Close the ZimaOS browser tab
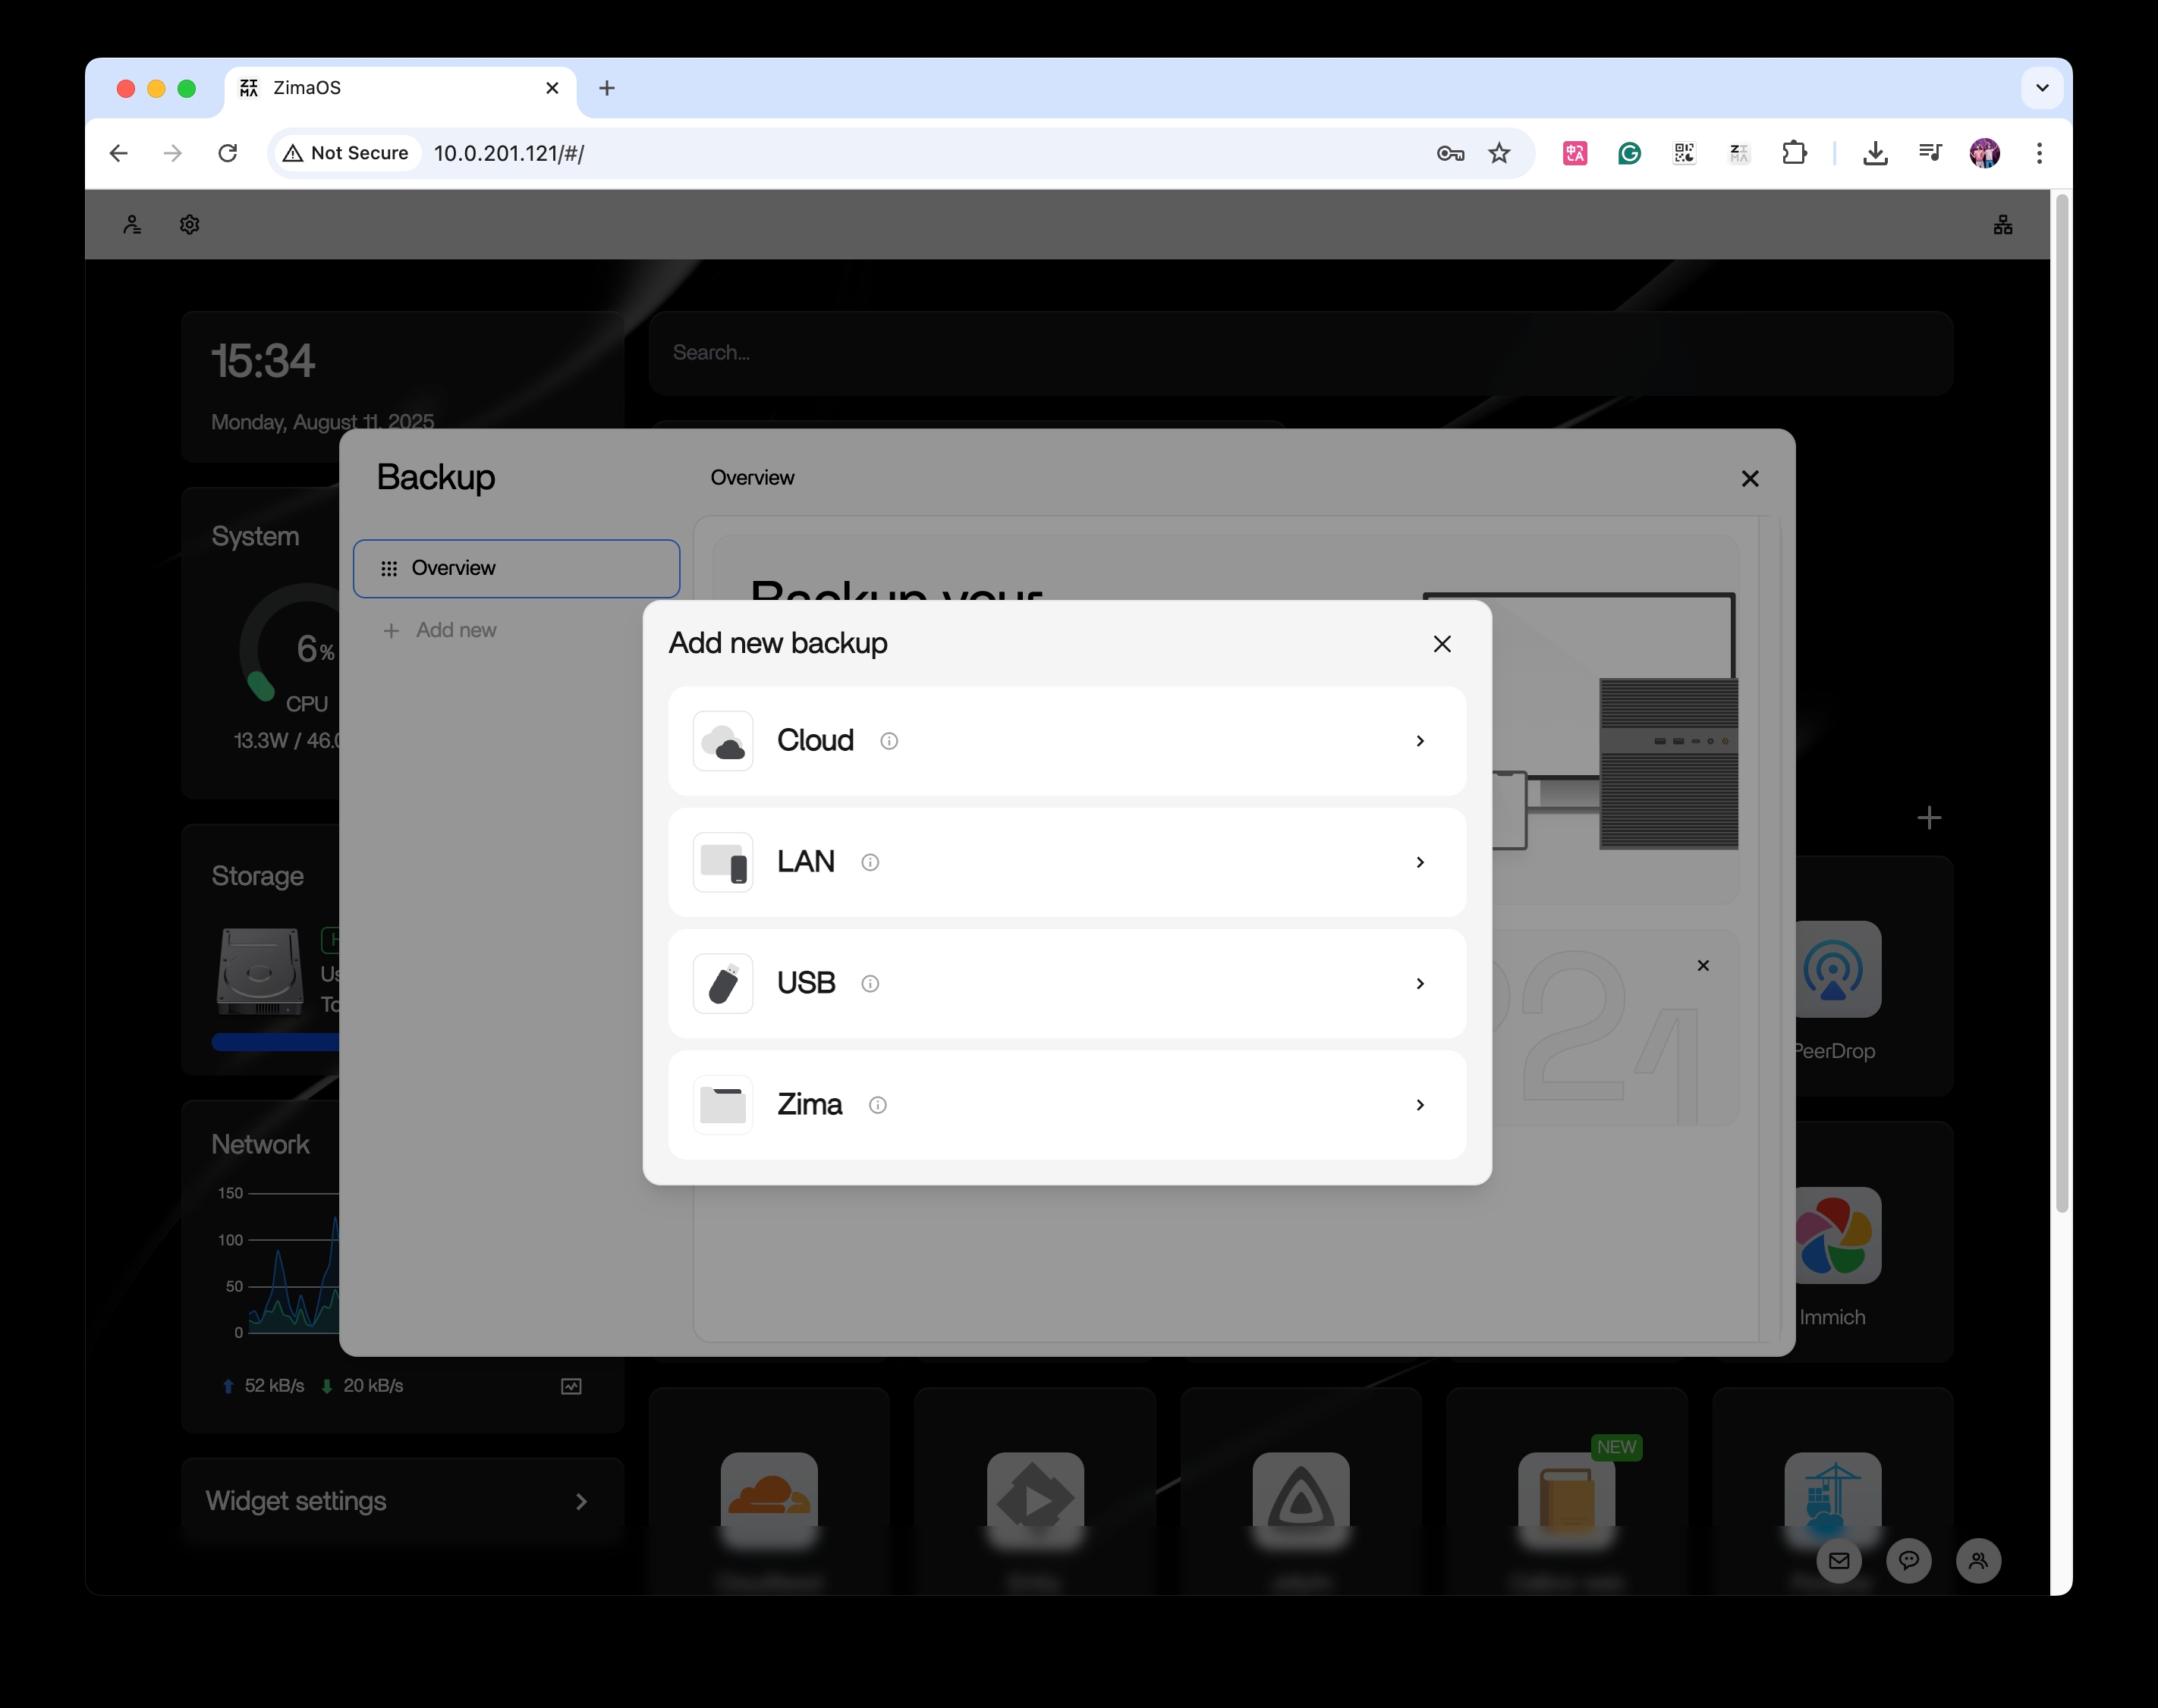 click(x=552, y=88)
